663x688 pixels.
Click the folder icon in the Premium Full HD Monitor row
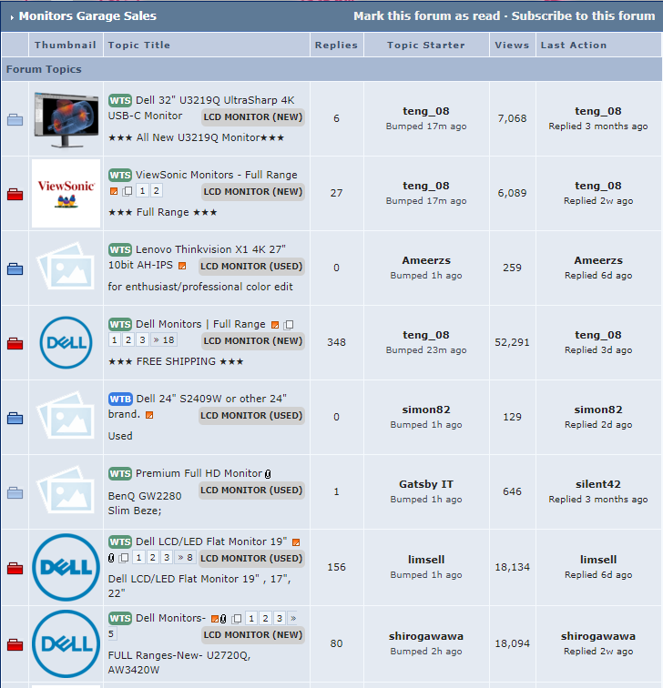[15, 492]
